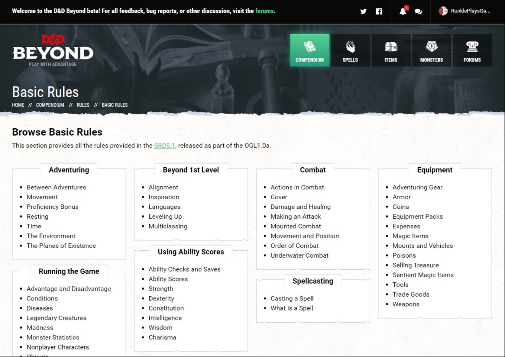The image size is (505, 357).
Task: Go to HOME in the breadcrumb
Action: (18, 105)
